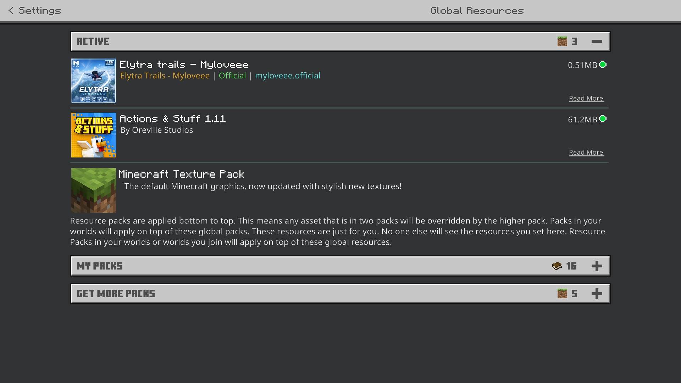
Task: Read more about Actions & Stuff pack
Action: click(x=586, y=152)
